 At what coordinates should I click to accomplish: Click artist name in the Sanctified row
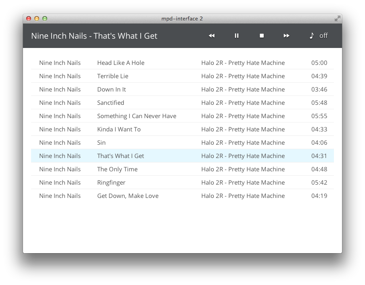pyautogui.click(x=60, y=103)
